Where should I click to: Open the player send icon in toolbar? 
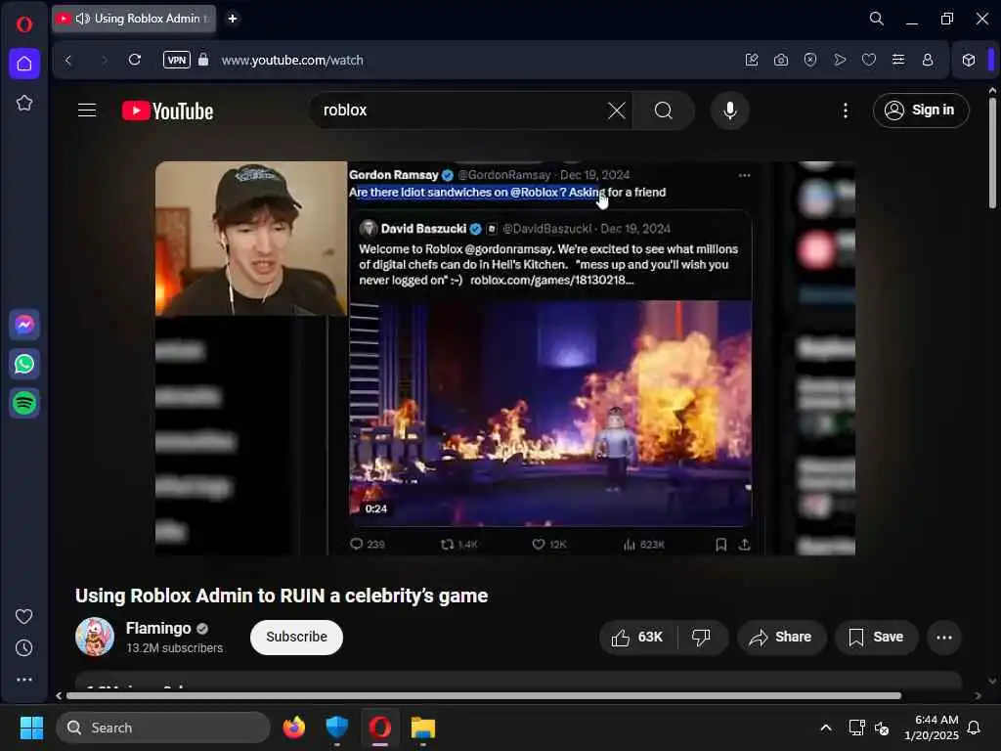[x=840, y=60]
